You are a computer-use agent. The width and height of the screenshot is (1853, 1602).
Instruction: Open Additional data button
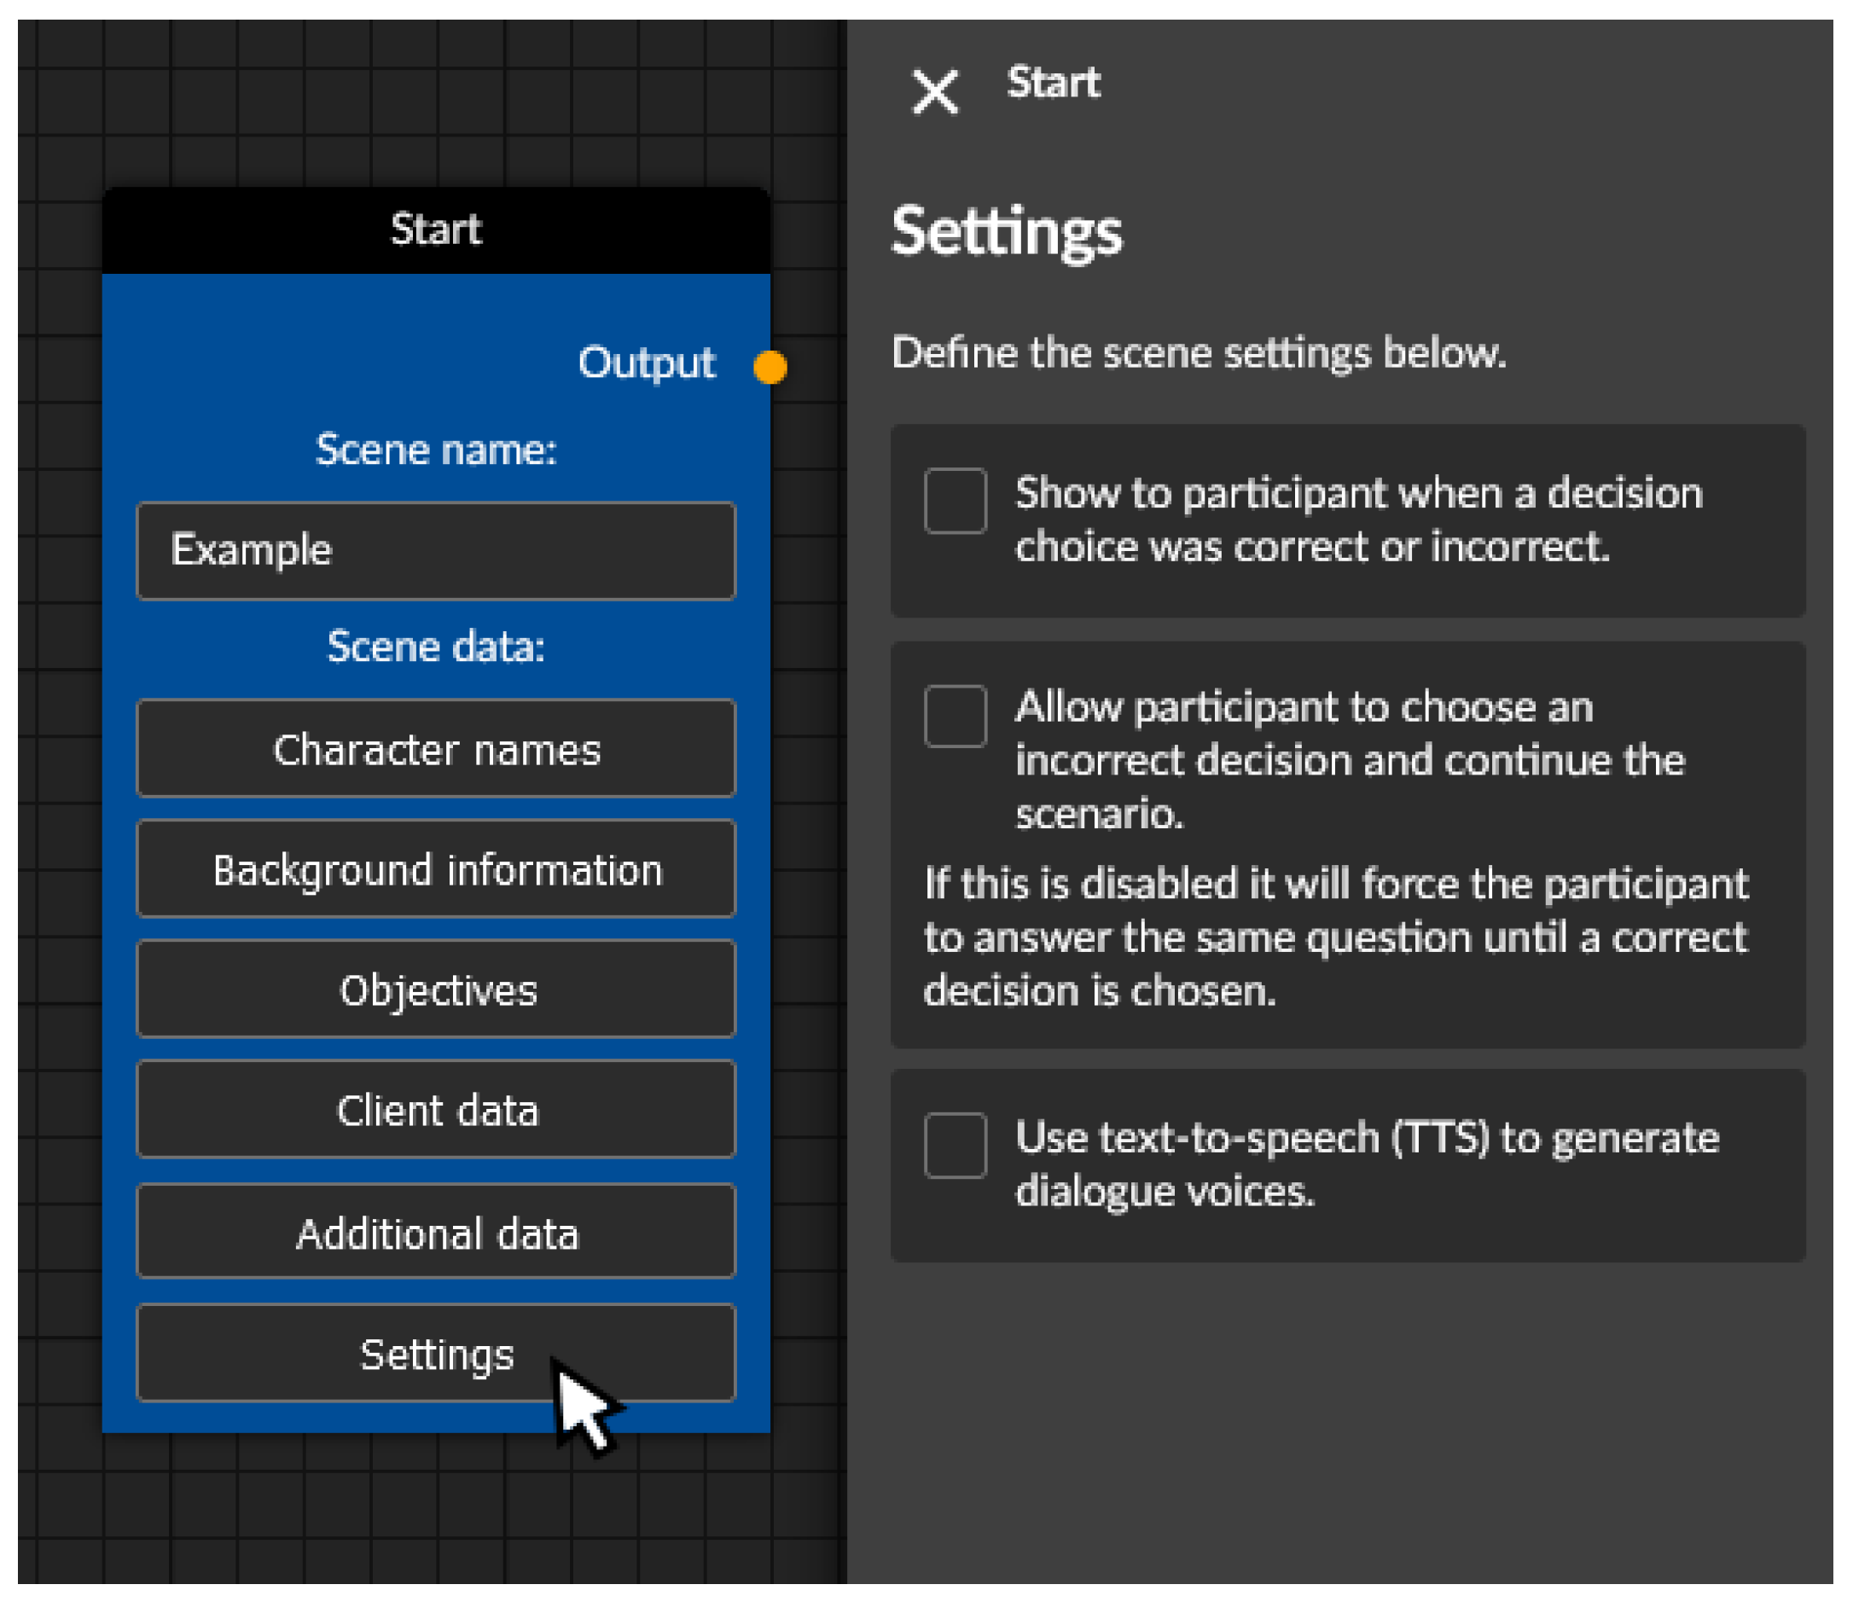tap(436, 1232)
